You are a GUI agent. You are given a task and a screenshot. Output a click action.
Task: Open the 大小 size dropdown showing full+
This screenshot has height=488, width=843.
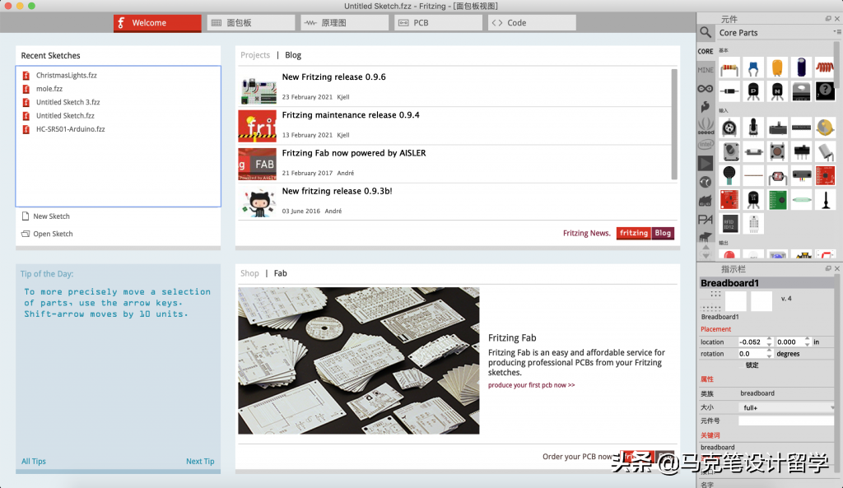tap(786, 408)
